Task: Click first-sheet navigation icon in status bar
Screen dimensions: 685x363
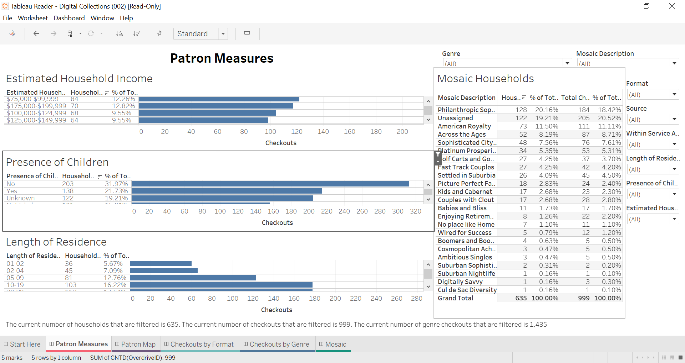Action: [637, 358]
